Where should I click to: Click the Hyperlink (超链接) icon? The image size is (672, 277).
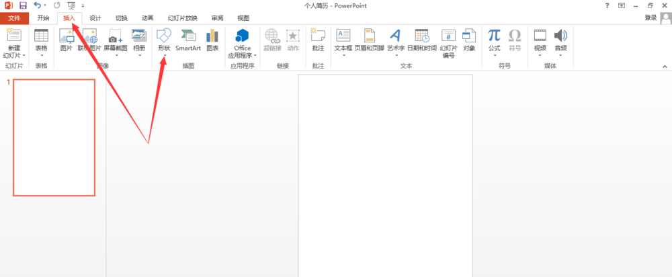pos(272,35)
